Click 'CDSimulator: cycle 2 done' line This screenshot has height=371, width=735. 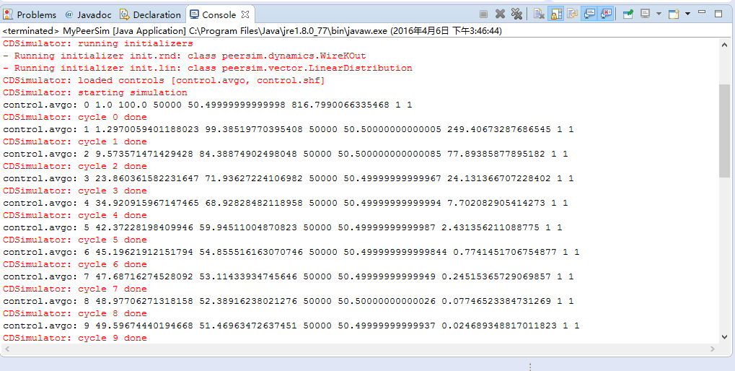(75, 166)
